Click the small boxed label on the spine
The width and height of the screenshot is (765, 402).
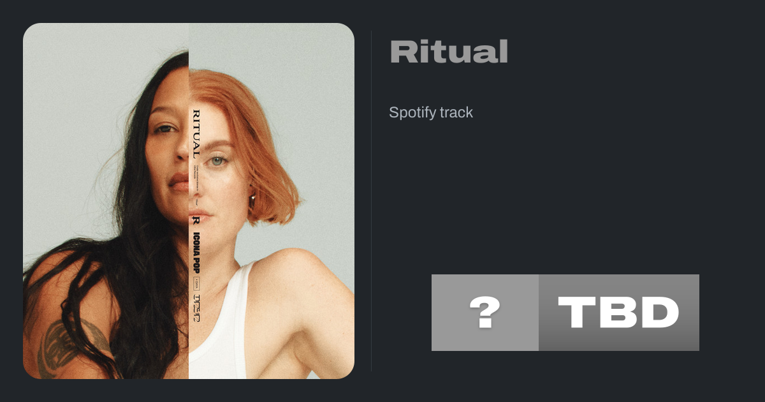coord(197,283)
